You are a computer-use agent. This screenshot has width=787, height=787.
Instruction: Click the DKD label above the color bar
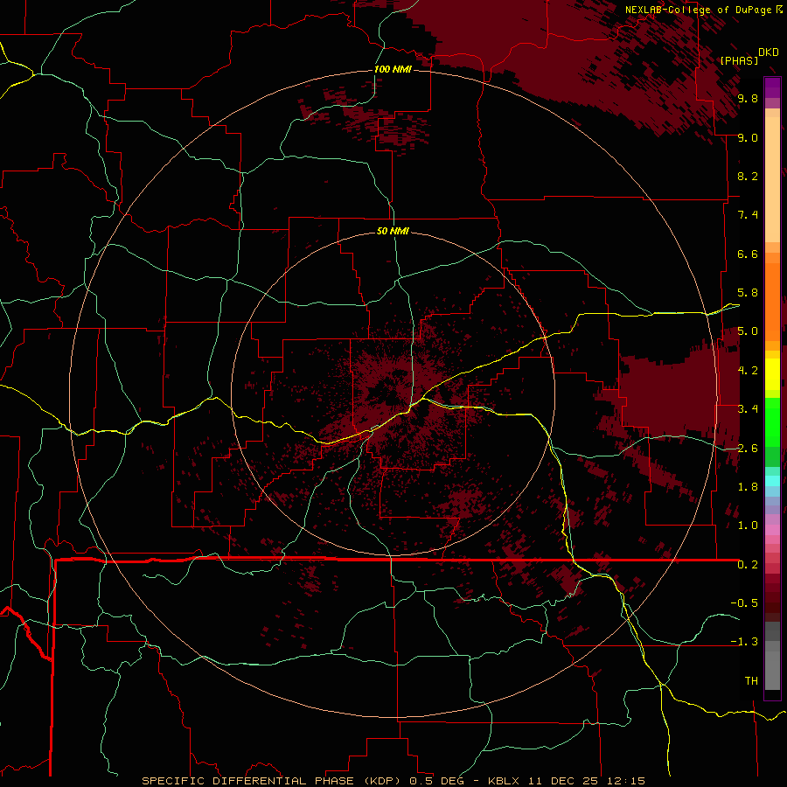tap(769, 52)
